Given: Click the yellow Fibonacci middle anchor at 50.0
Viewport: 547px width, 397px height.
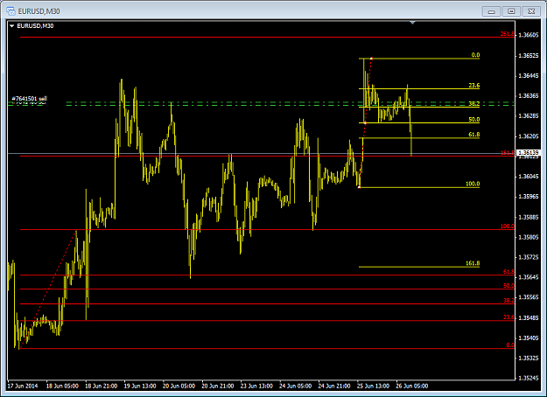Looking at the screenshot, I should [365, 122].
